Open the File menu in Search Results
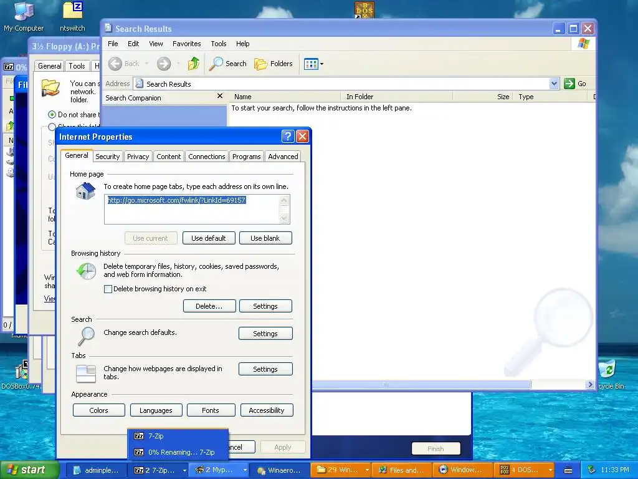The height and width of the screenshot is (479, 638). click(113, 44)
